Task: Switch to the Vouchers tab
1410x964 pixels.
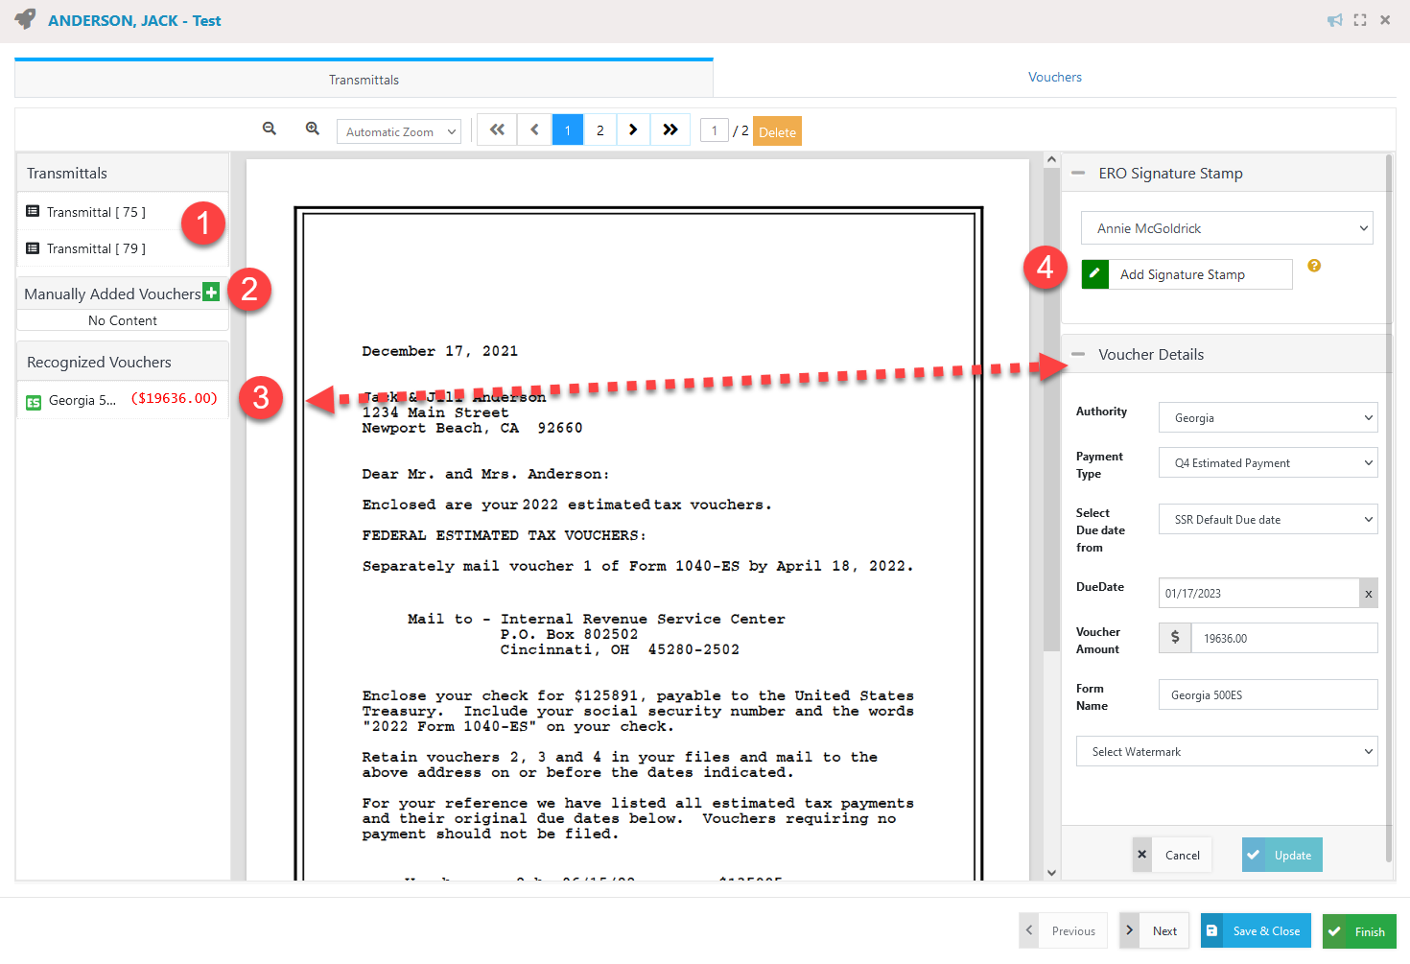Action: (x=1054, y=78)
